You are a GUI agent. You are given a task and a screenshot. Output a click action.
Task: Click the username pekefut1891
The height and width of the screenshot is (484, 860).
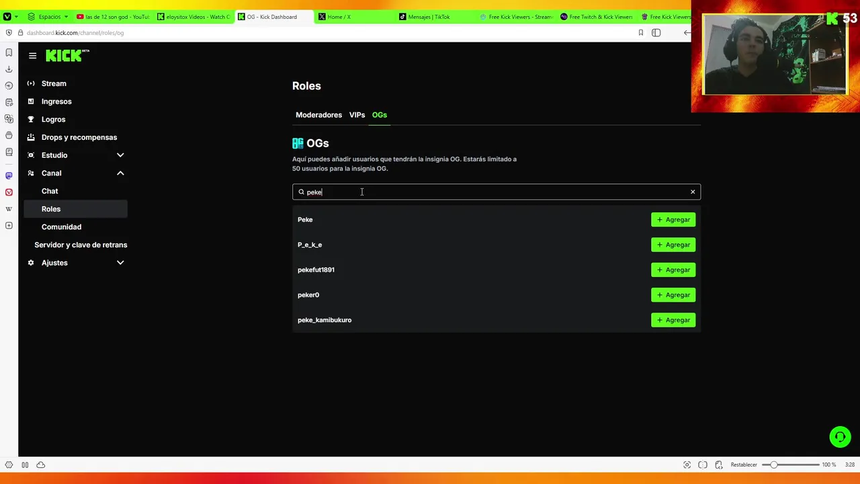coord(316,270)
